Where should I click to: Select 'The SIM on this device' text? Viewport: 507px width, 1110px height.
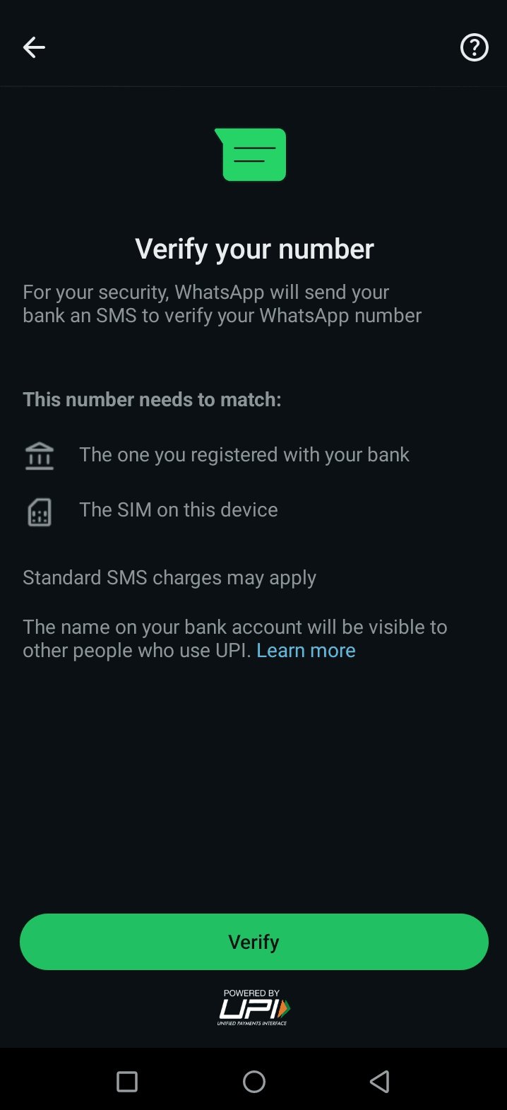tap(179, 509)
